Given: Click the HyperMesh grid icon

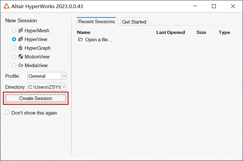Looking at the screenshot, I should click(x=20, y=30).
